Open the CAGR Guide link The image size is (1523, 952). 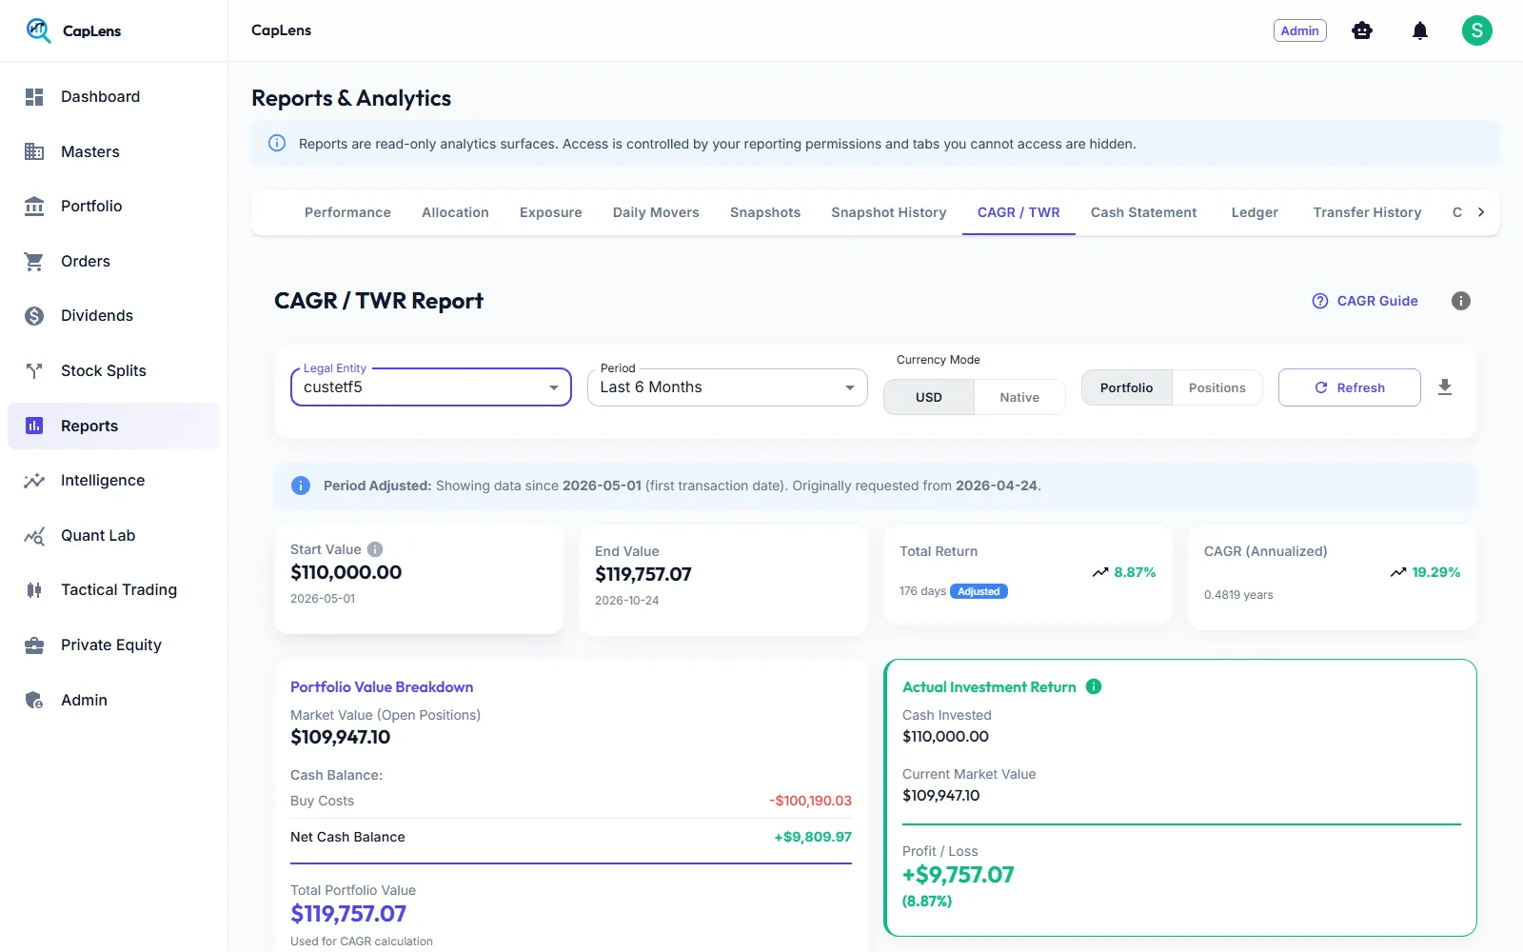click(x=1365, y=301)
